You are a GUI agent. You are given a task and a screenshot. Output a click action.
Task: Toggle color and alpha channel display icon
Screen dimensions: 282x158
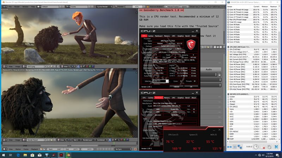click(x=110, y=140)
